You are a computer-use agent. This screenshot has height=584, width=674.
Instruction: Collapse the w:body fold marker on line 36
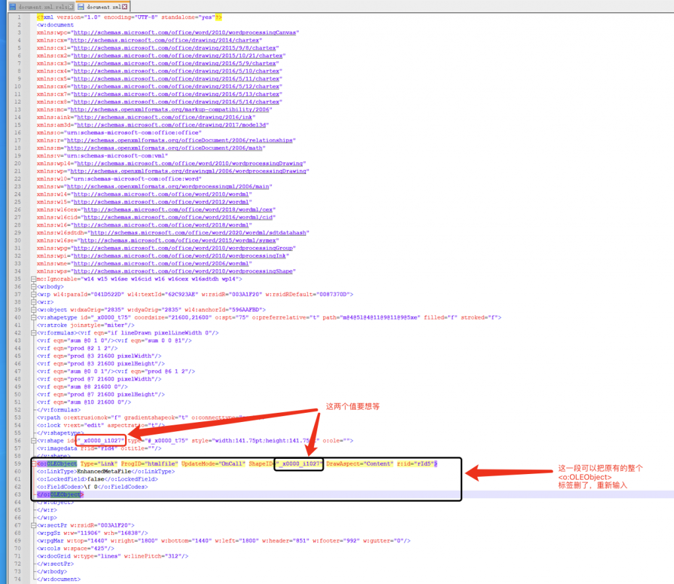pos(34,287)
